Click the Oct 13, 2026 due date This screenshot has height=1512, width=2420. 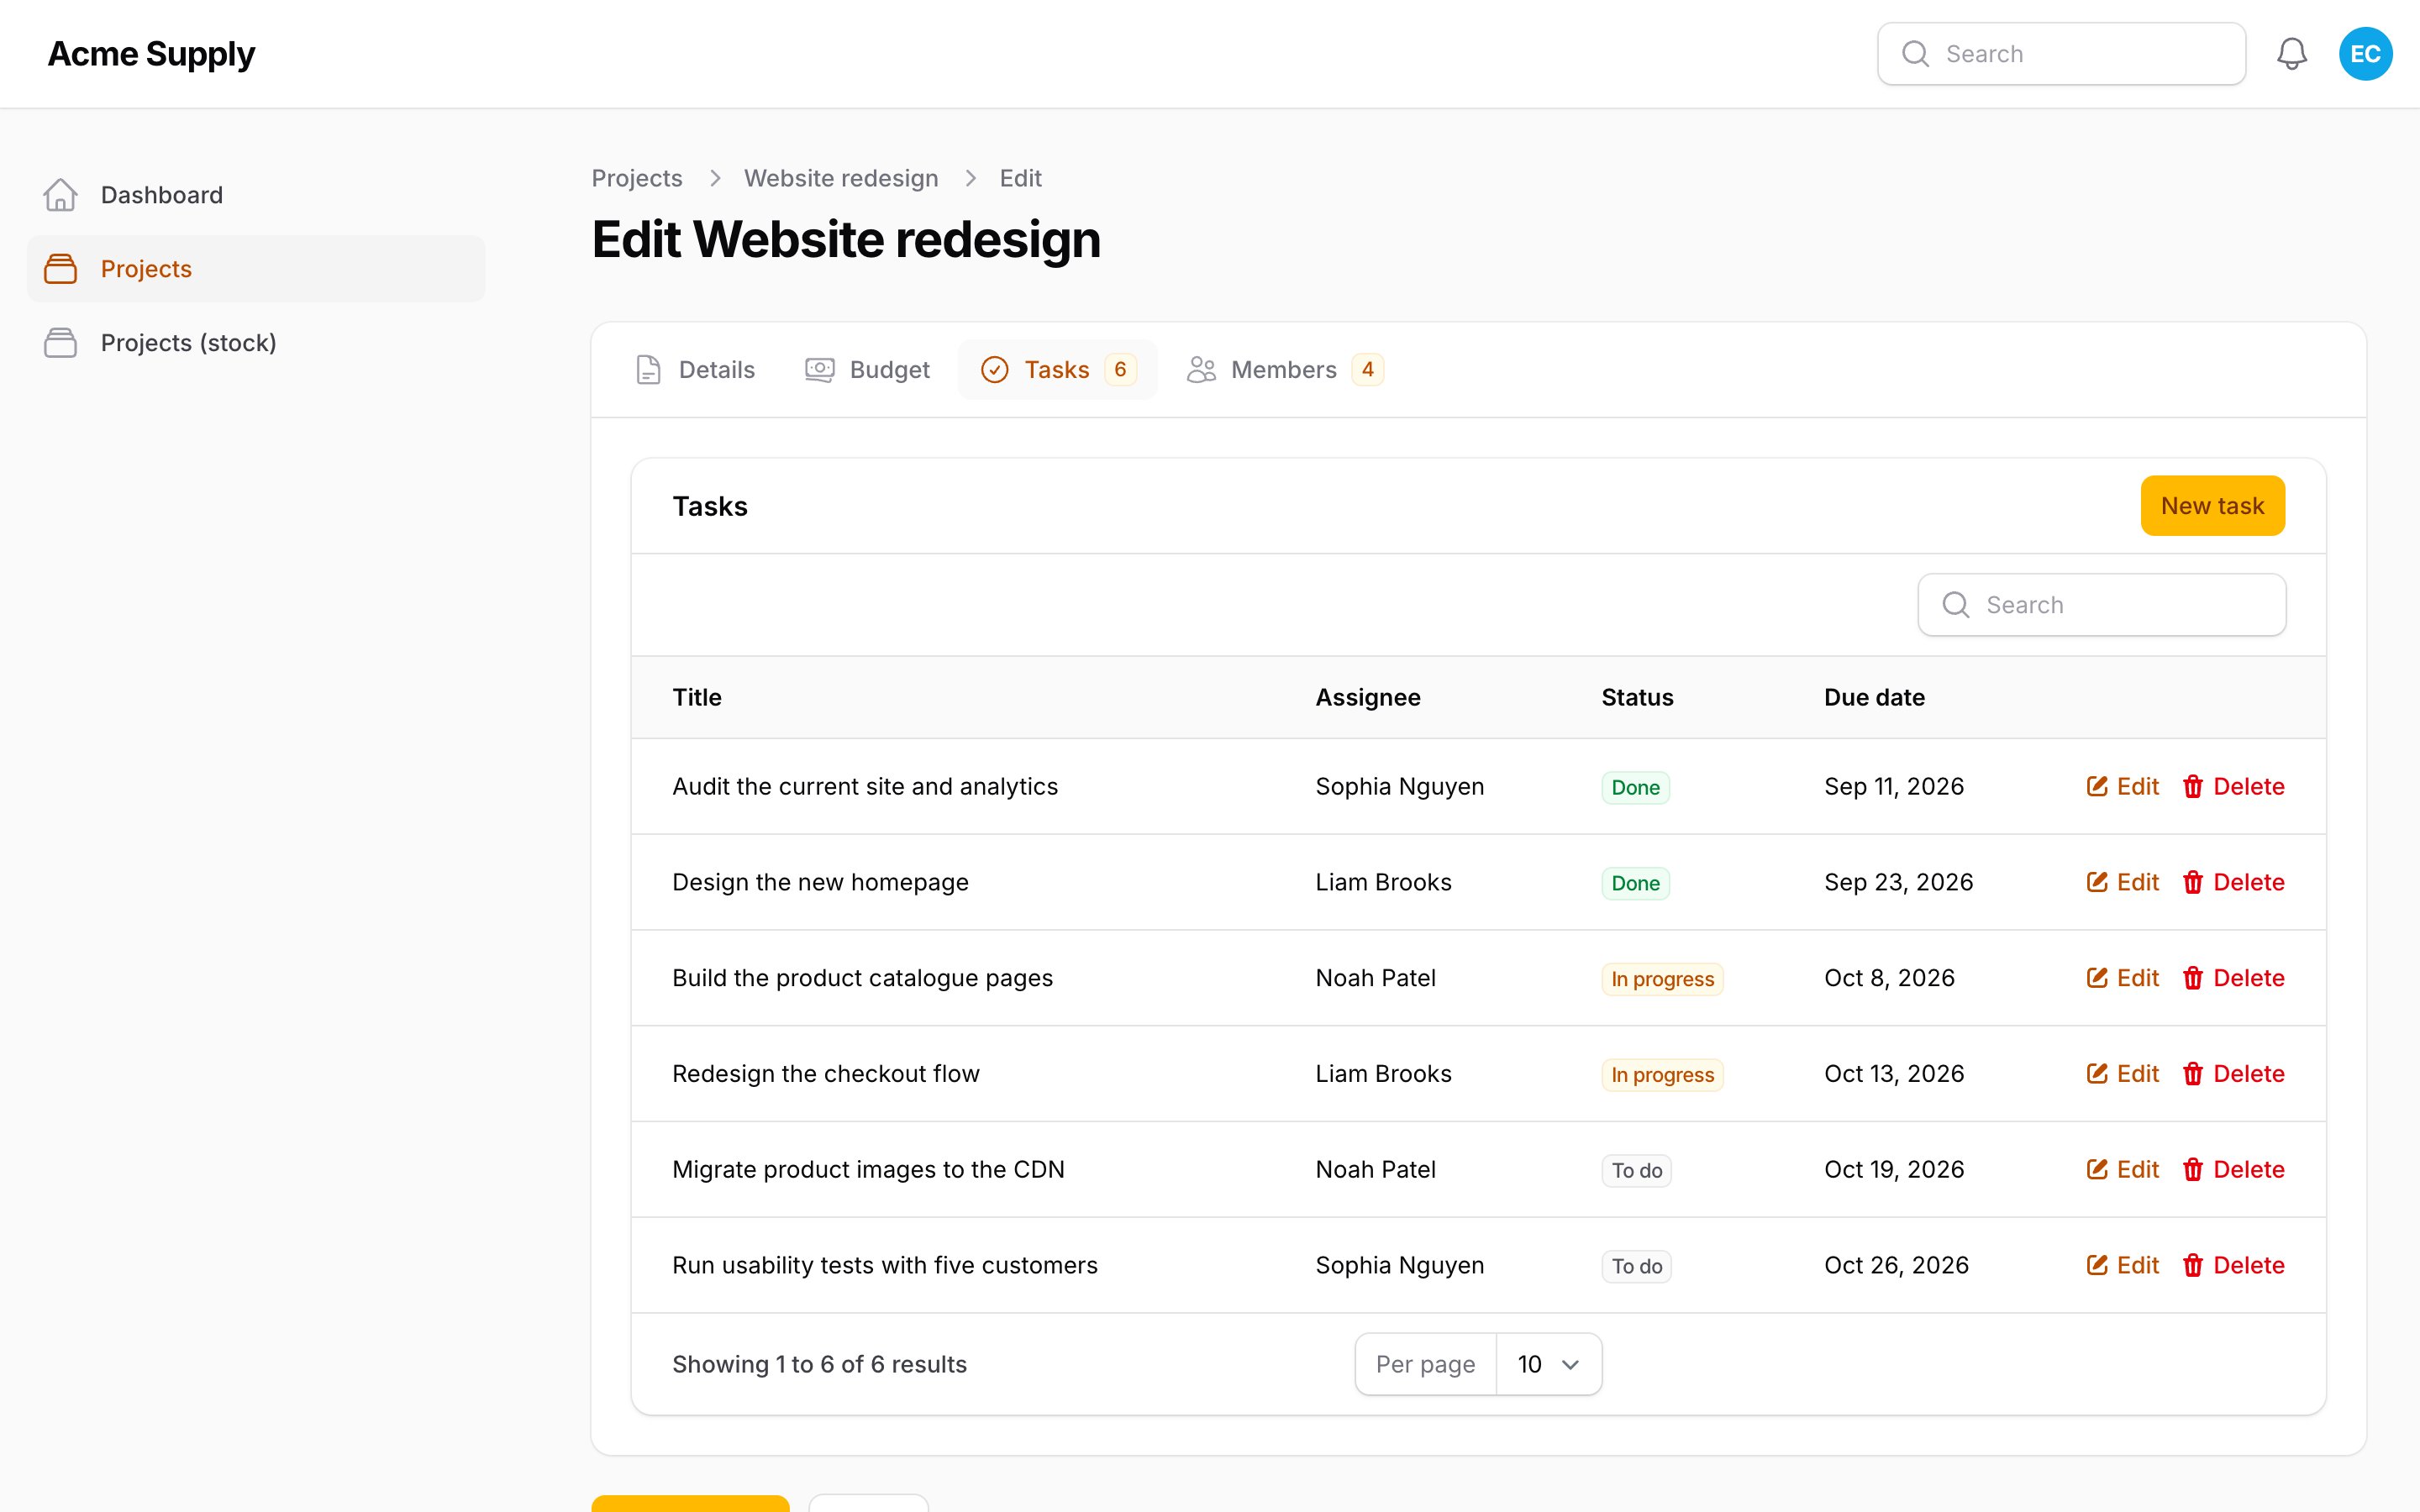[x=1893, y=1074]
